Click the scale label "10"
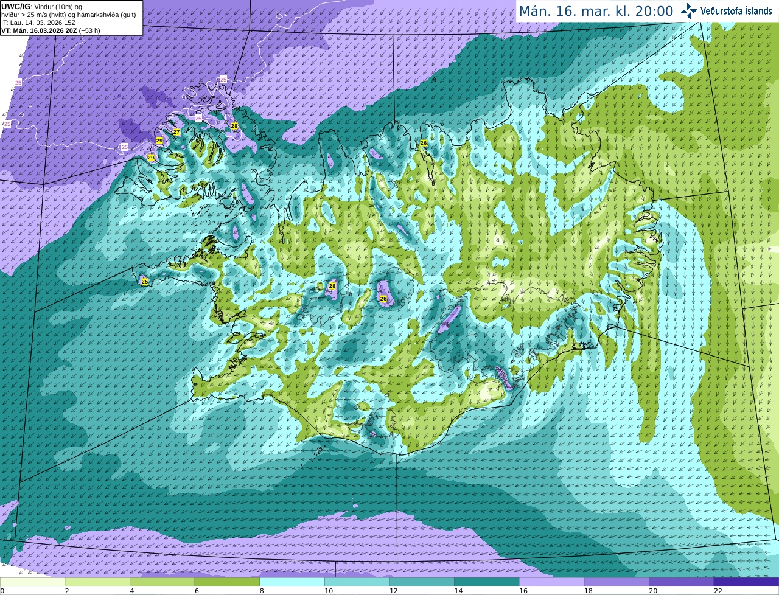The width and height of the screenshot is (779, 595). (x=329, y=591)
